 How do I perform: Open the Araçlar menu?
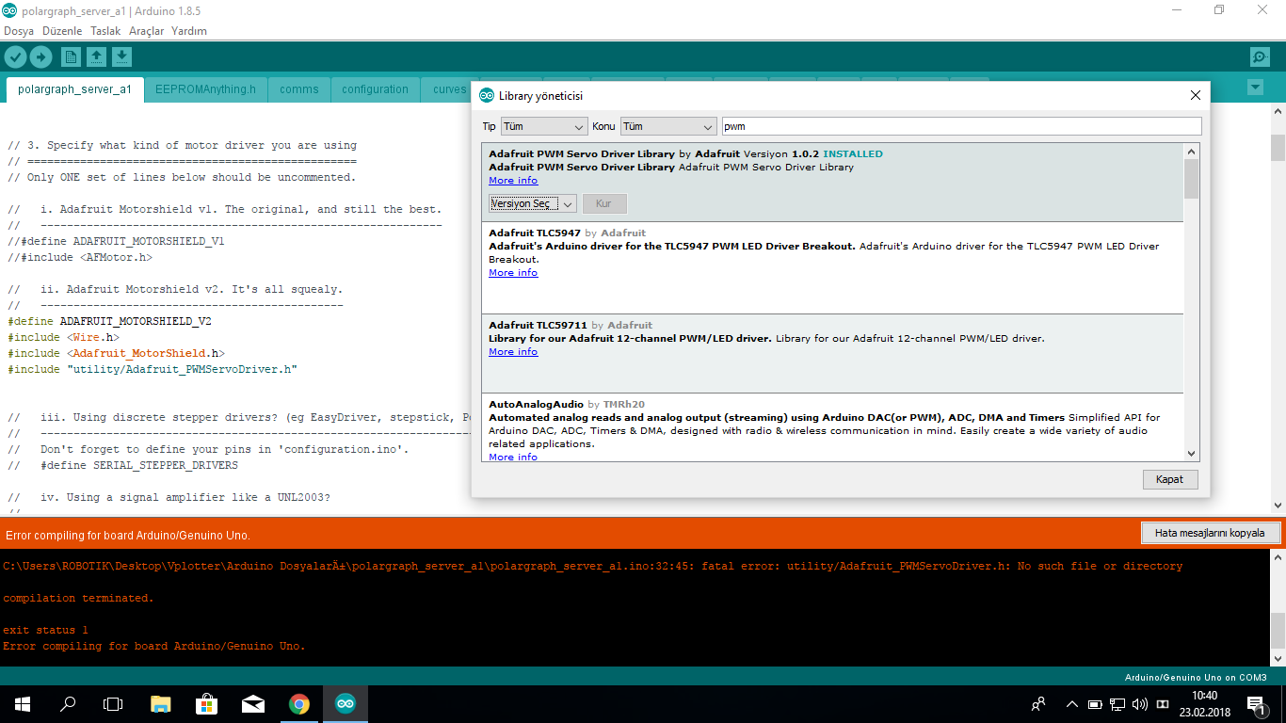[146, 31]
